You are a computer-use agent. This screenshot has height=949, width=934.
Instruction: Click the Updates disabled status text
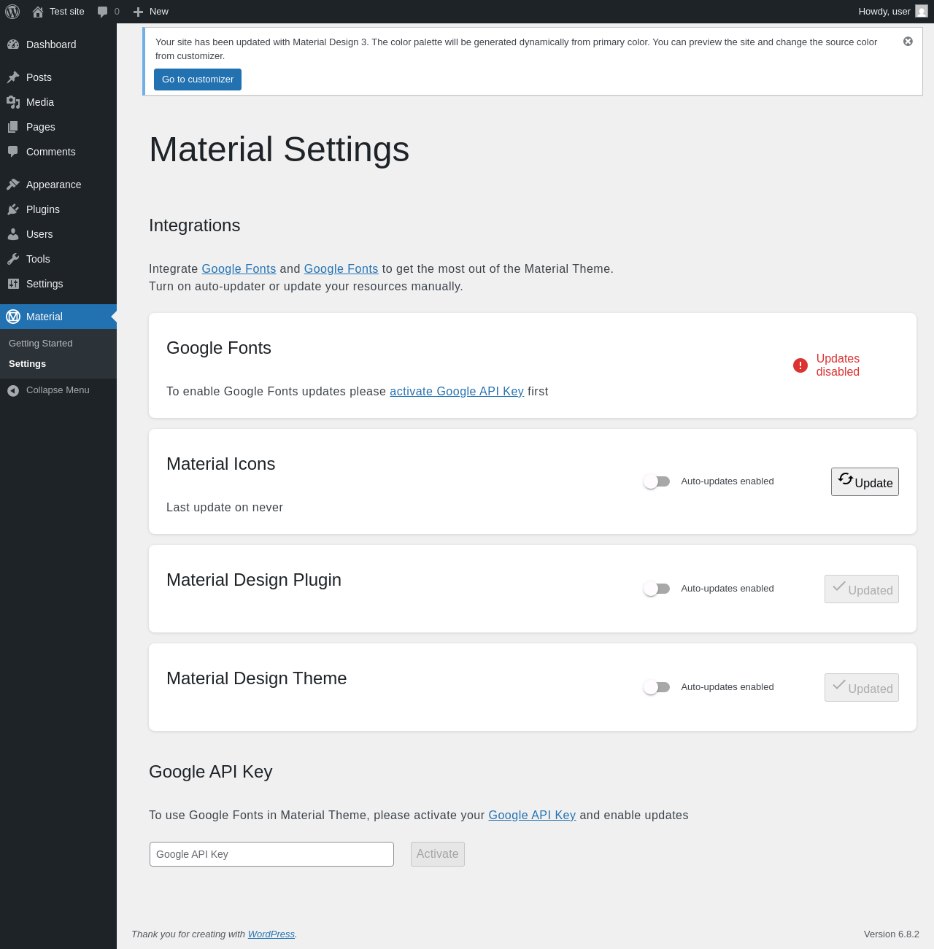[838, 365]
